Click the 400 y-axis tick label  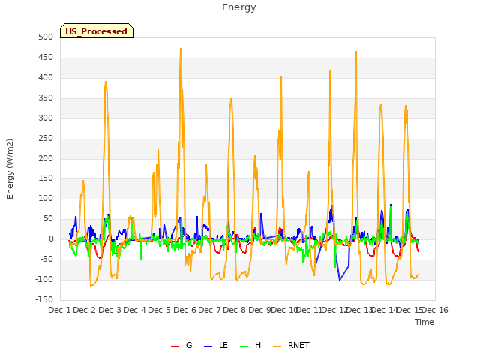pyautogui.click(x=46, y=77)
